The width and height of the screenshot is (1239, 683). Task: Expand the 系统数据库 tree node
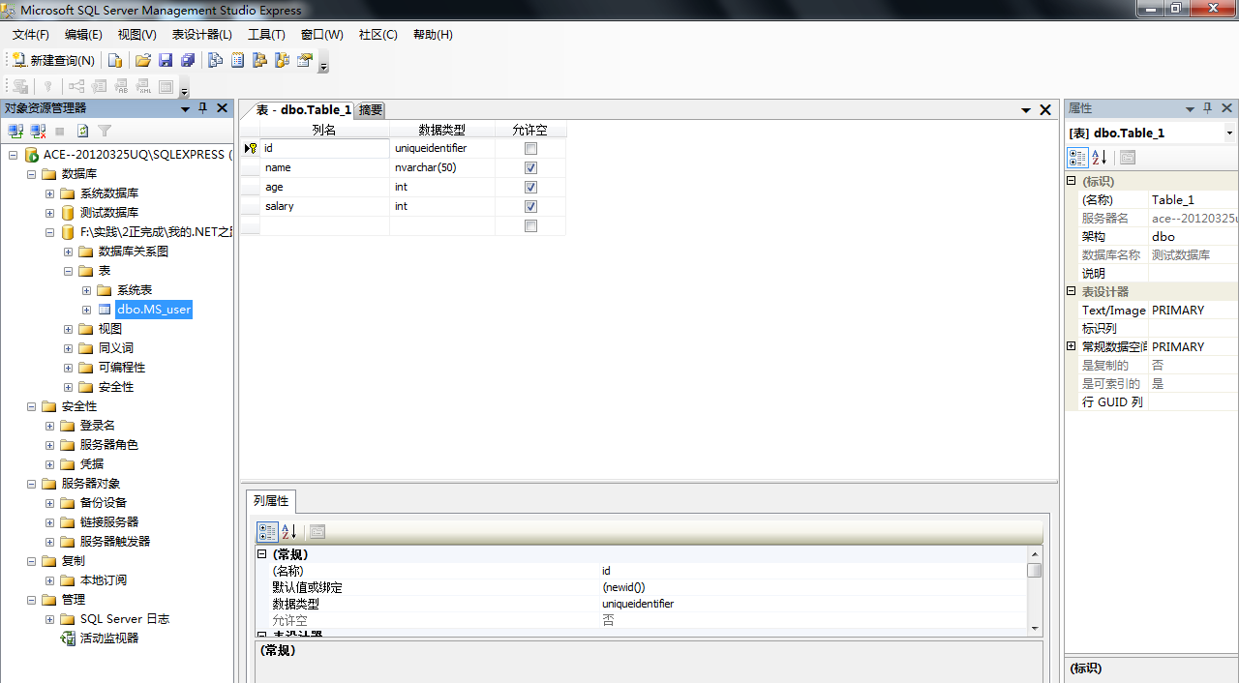(x=49, y=193)
